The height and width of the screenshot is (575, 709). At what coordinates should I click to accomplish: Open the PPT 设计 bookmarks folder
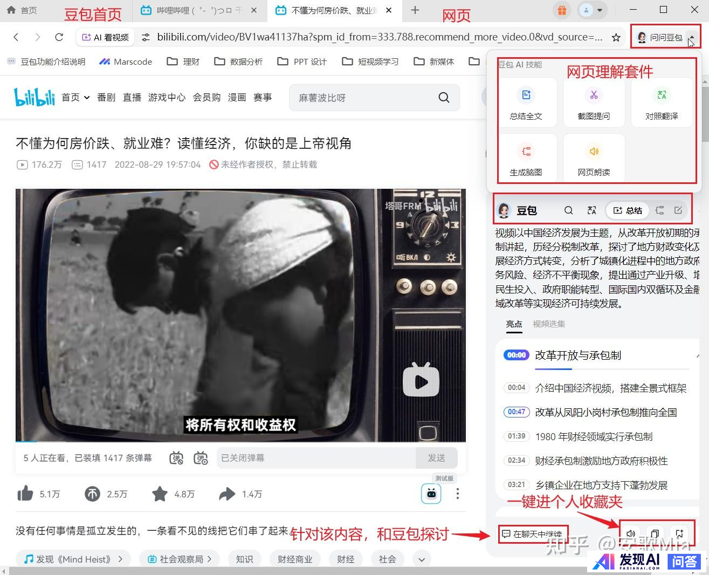coord(302,61)
